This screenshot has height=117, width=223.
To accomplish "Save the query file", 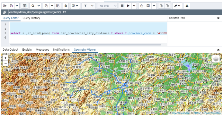I will [11, 6].
